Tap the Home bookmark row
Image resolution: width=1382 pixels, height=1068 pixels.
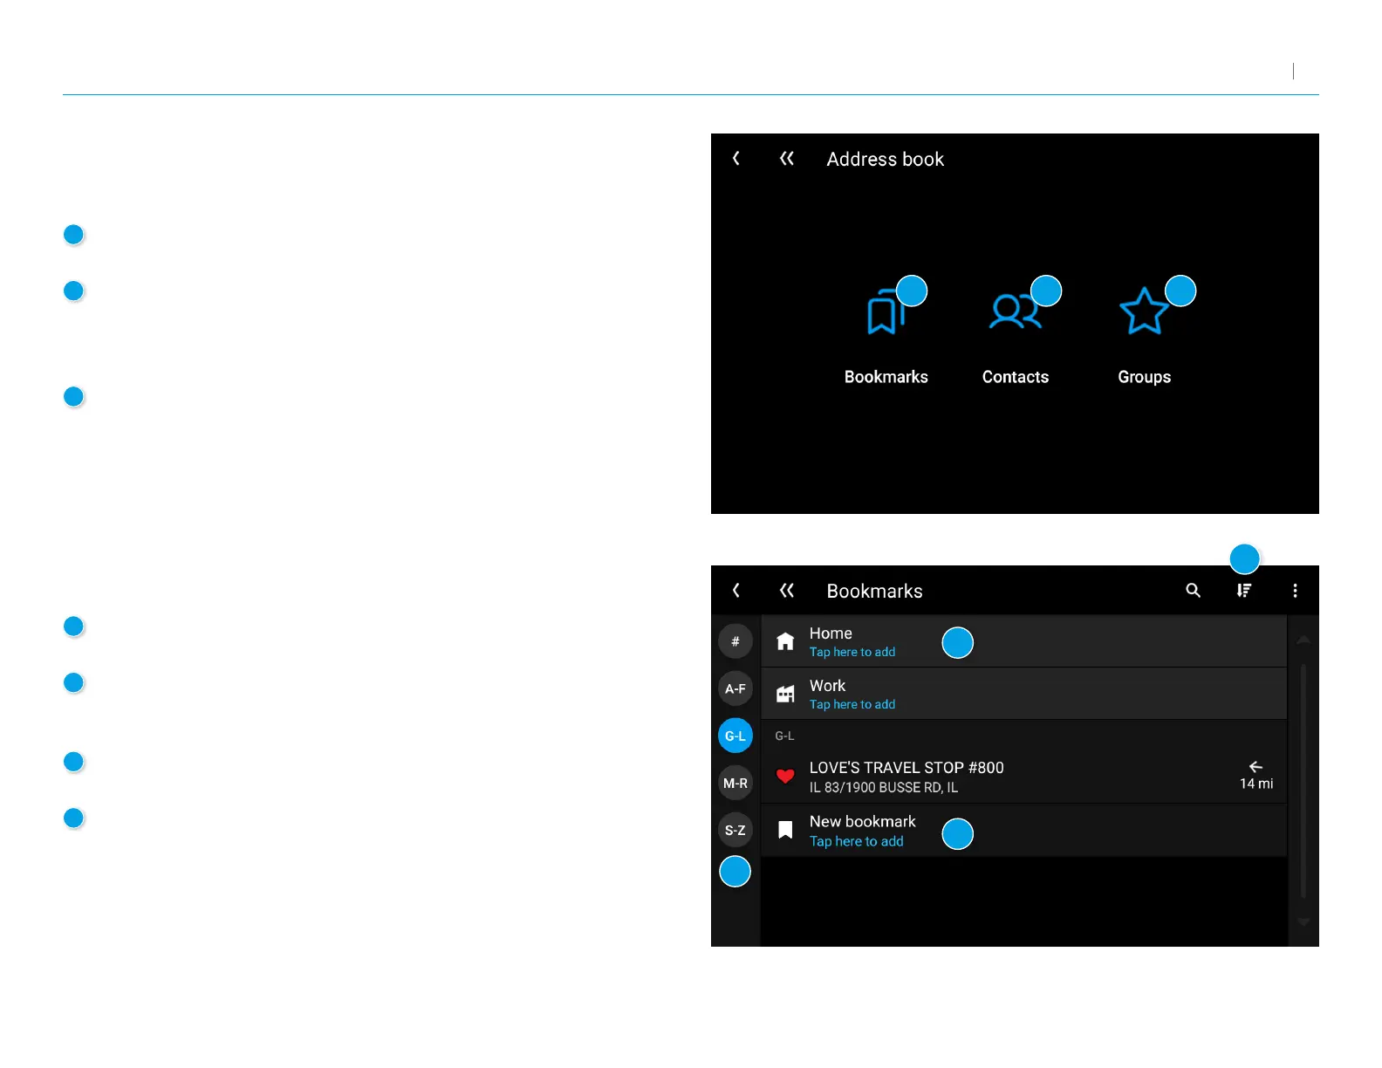pyautogui.click(x=1024, y=641)
